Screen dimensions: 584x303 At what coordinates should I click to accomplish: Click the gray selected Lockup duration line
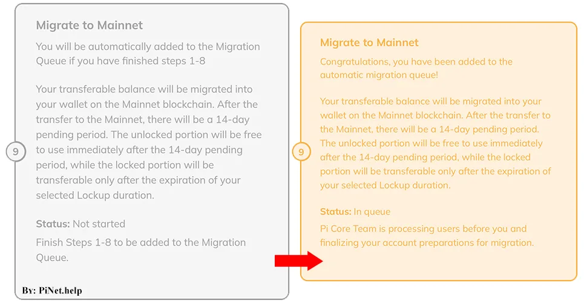pos(95,195)
